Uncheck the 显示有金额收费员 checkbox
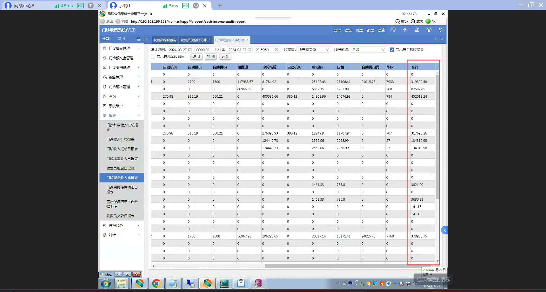This screenshot has height=292, width=546. [392, 50]
